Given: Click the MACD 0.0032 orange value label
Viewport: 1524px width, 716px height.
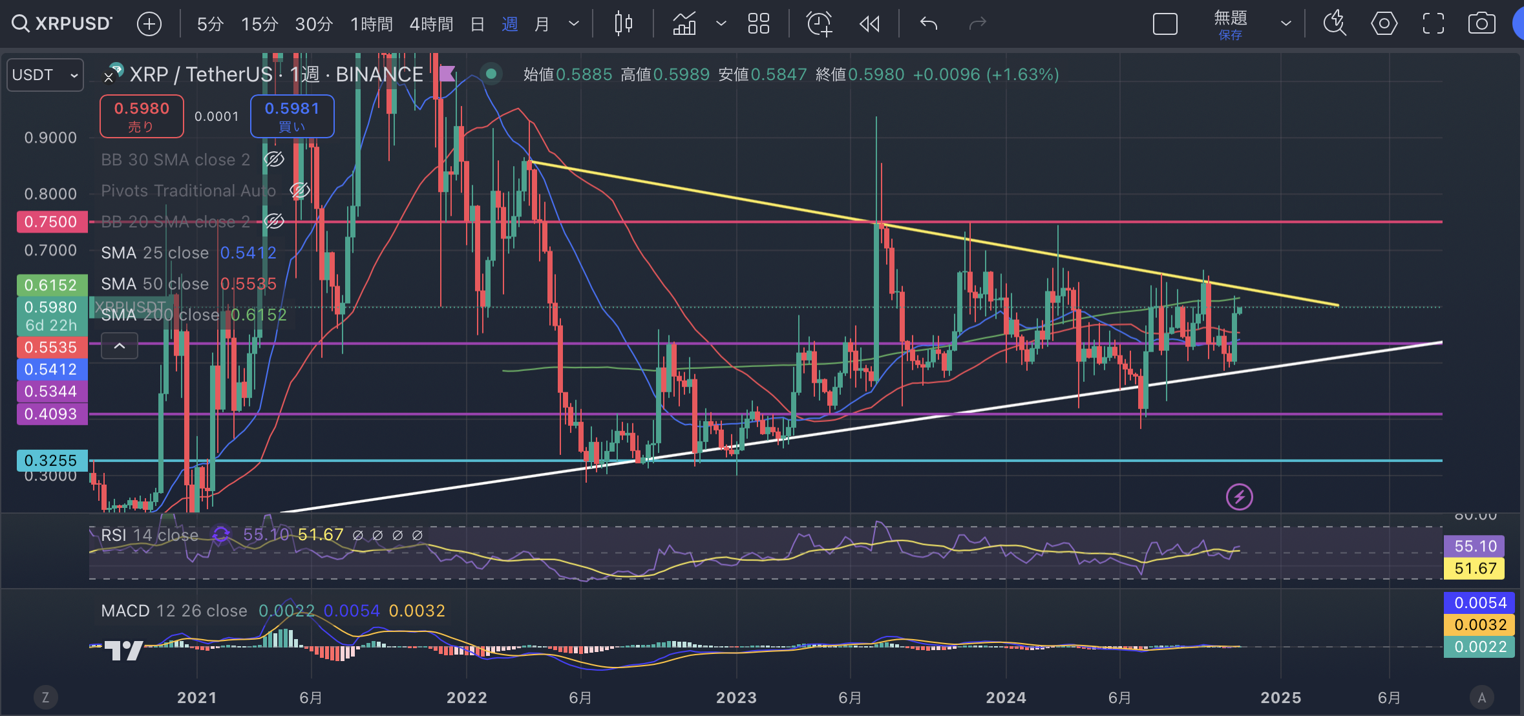Looking at the screenshot, I should (1479, 625).
